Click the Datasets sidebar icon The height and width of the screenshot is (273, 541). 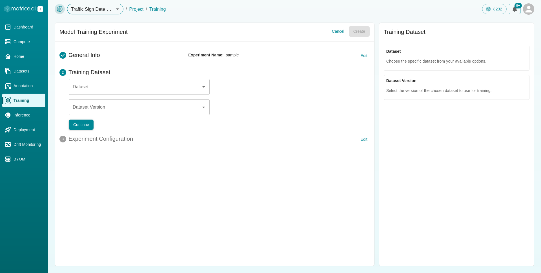tap(8, 71)
